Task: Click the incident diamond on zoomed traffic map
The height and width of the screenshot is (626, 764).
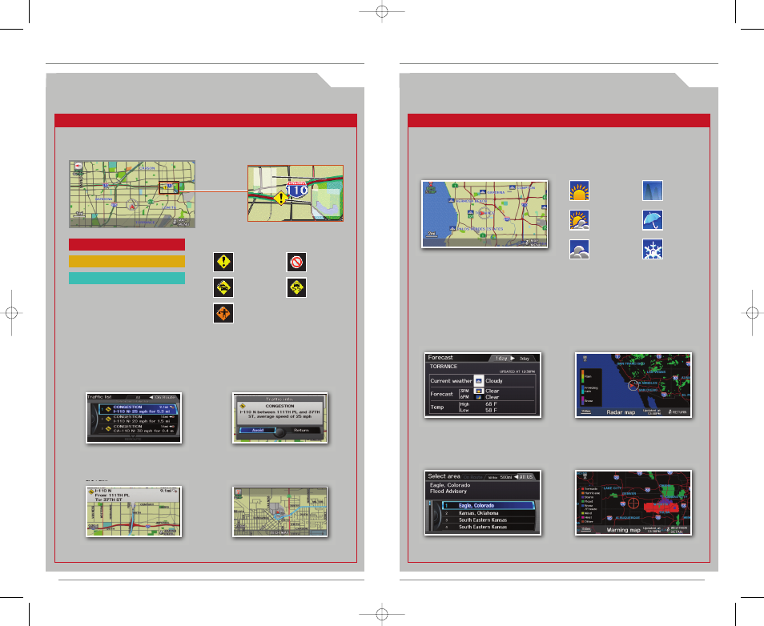Action: point(280,199)
